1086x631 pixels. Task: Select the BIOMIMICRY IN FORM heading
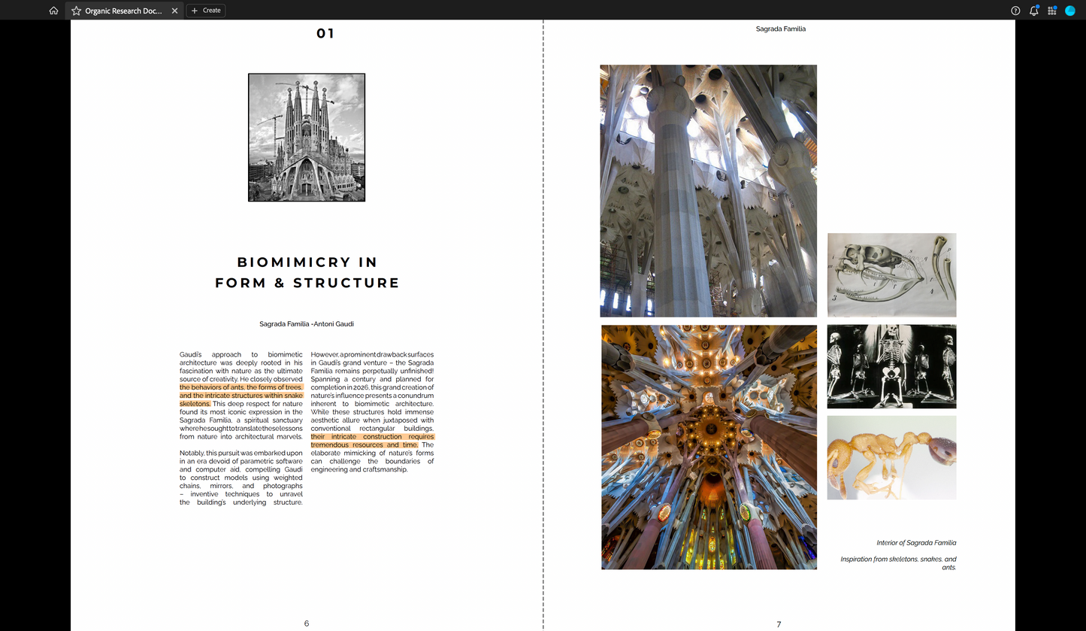tap(307, 273)
